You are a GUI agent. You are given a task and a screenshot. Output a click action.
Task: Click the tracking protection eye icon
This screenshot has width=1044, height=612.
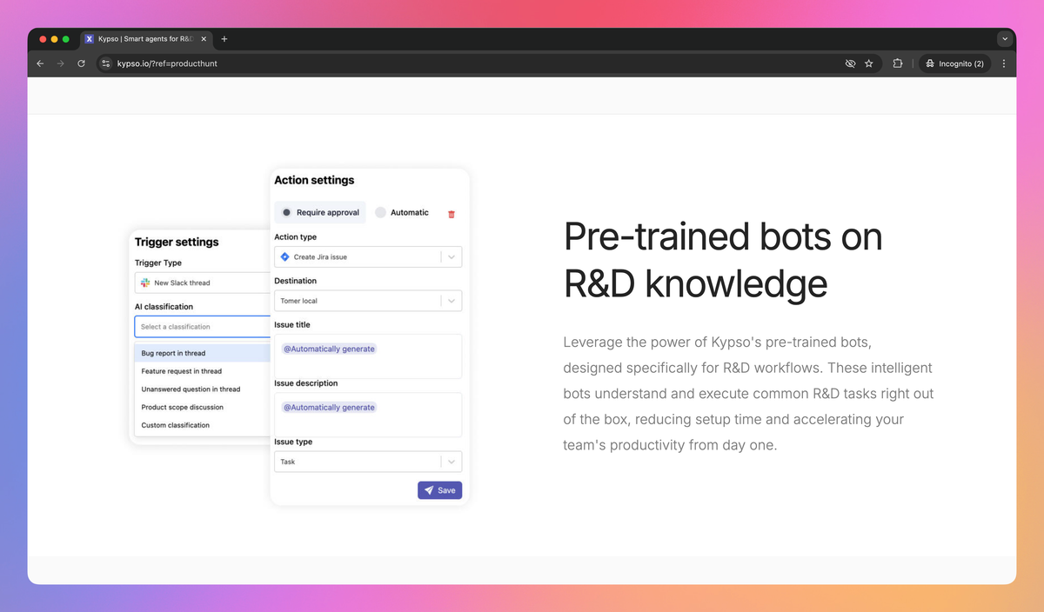click(851, 63)
